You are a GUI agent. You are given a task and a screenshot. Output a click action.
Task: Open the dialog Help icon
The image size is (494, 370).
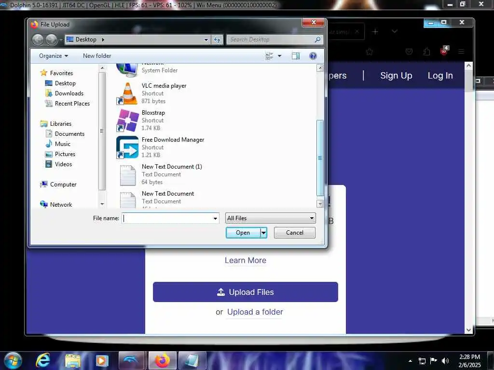coord(313,56)
